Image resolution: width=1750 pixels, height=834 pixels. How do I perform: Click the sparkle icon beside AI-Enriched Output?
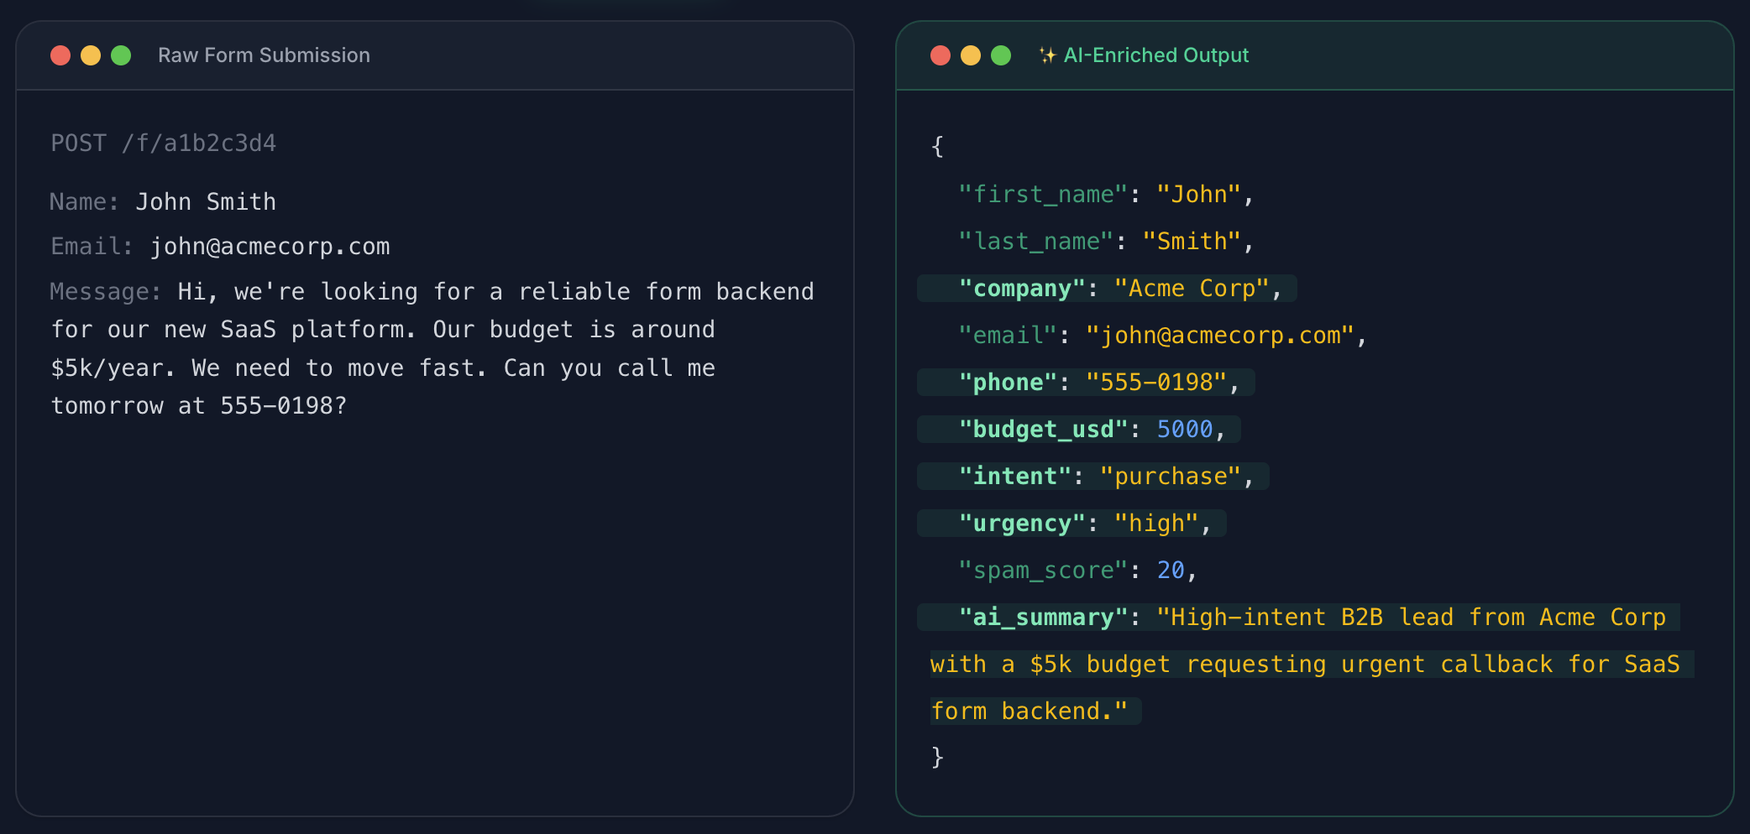tap(1047, 55)
